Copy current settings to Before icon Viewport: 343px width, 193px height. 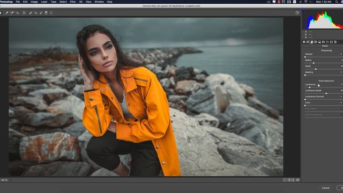click(x=293, y=180)
